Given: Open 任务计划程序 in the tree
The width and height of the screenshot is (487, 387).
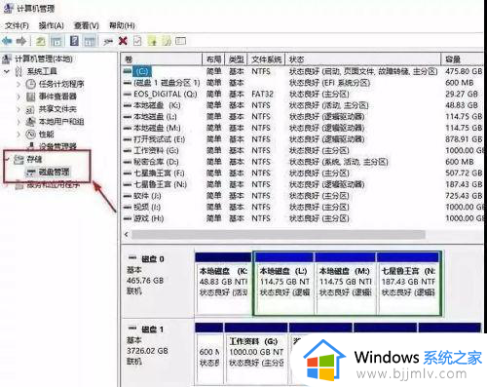Looking at the screenshot, I should click(61, 84).
